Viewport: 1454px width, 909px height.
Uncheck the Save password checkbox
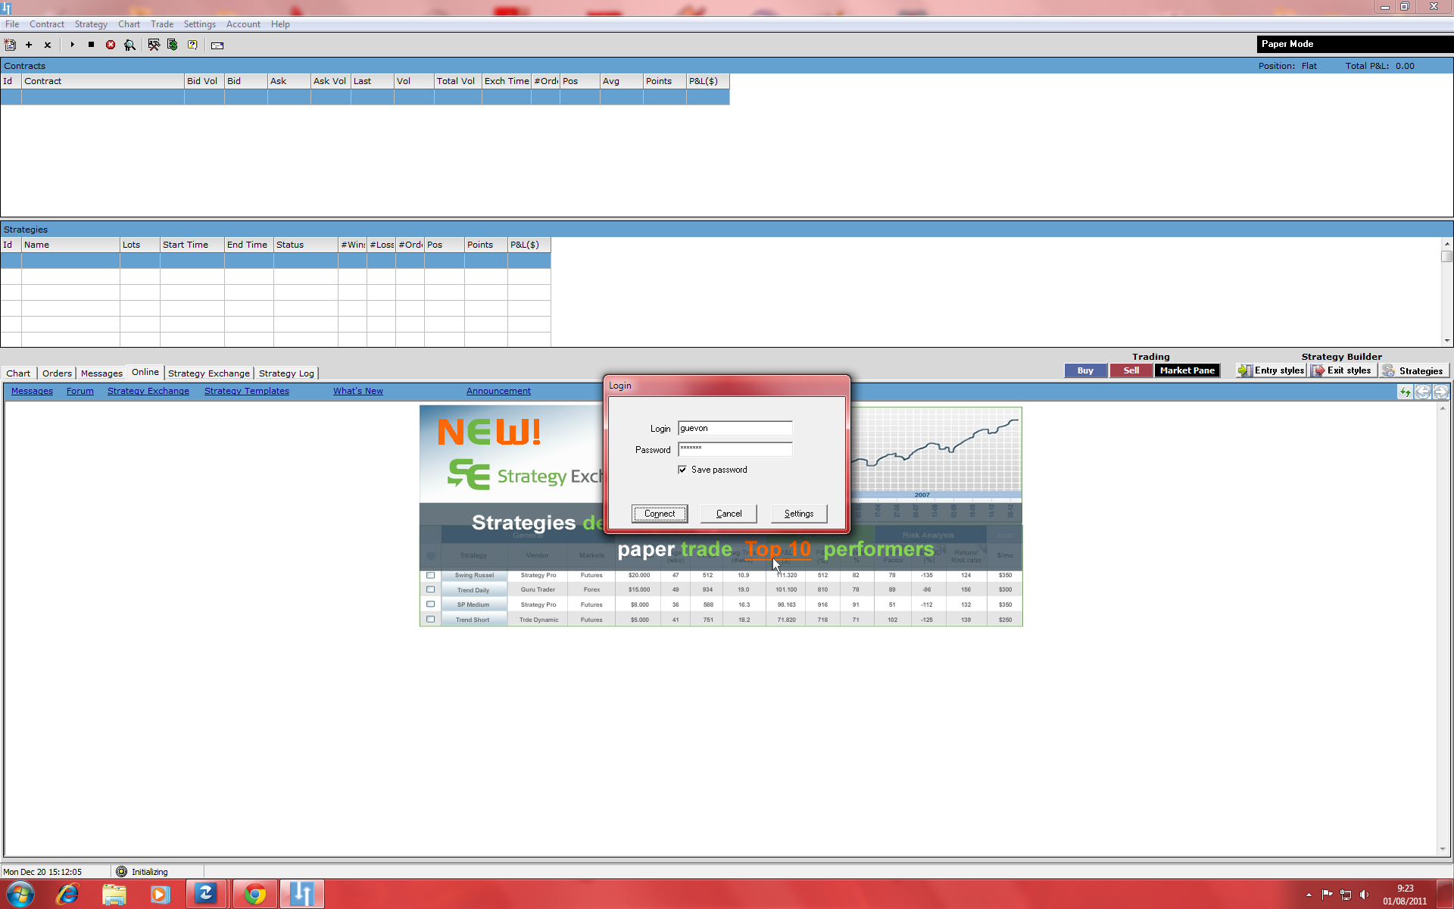[x=682, y=470]
